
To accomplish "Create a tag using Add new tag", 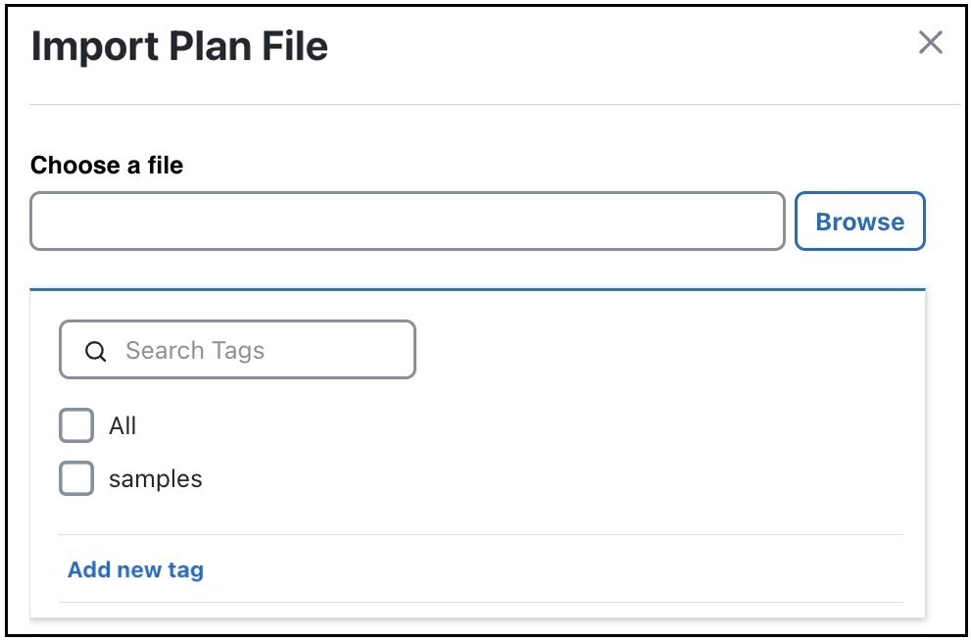I will point(135,569).
